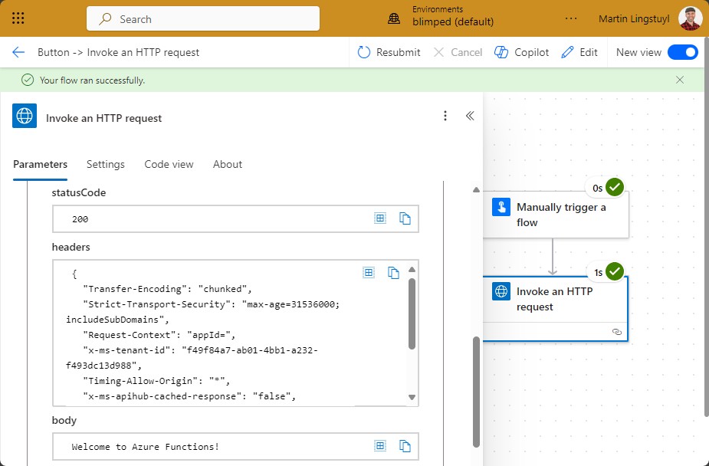The height and width of the screenshot is (466, 709).
Task: Click the Search box
Action: tap(203, 18)
